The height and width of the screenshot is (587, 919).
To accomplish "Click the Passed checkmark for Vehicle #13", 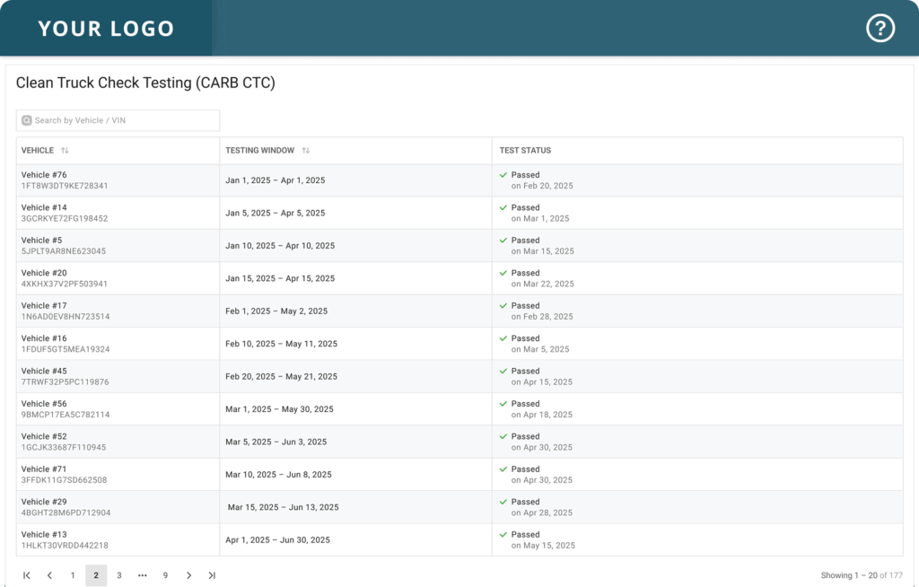I will coord(503,534).
